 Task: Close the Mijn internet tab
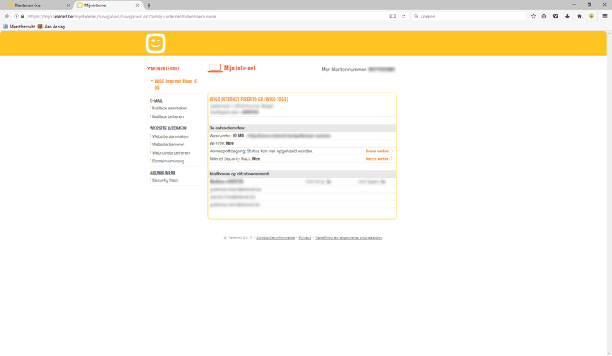pyautogui.click(x=138, y=5)
